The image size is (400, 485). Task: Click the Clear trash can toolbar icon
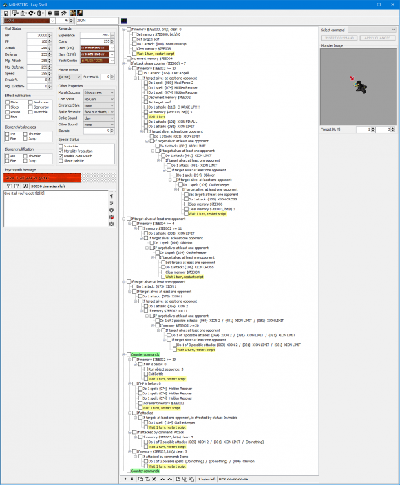tap(40, 13)
